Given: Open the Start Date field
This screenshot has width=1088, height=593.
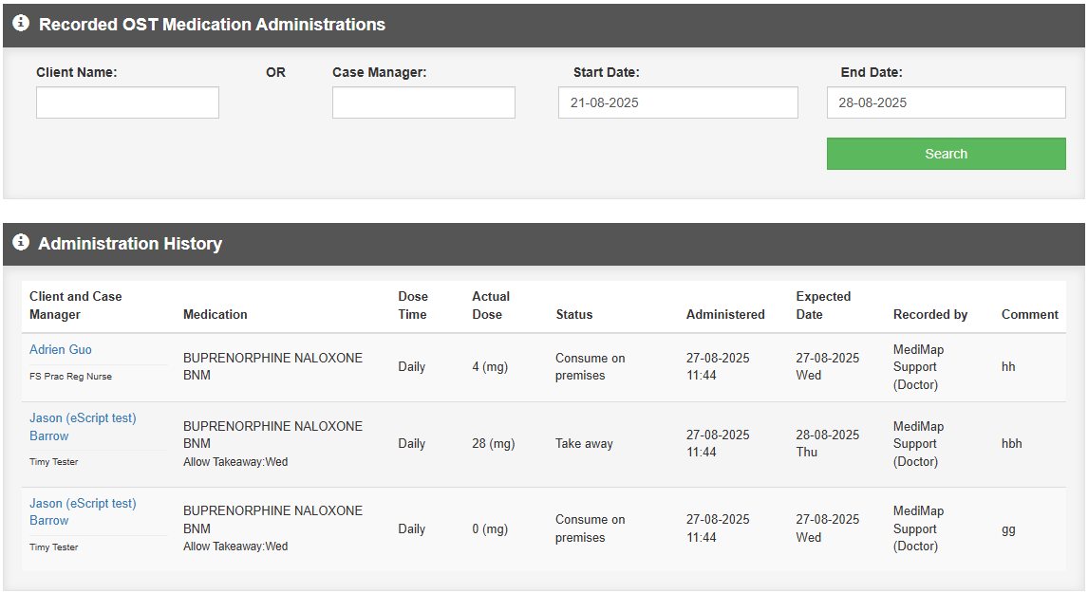Looking at the screenshot, I should point(678,102).
